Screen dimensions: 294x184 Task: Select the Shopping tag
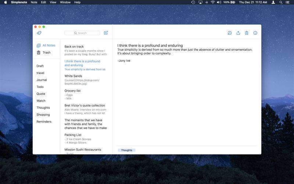coord(43,114)
